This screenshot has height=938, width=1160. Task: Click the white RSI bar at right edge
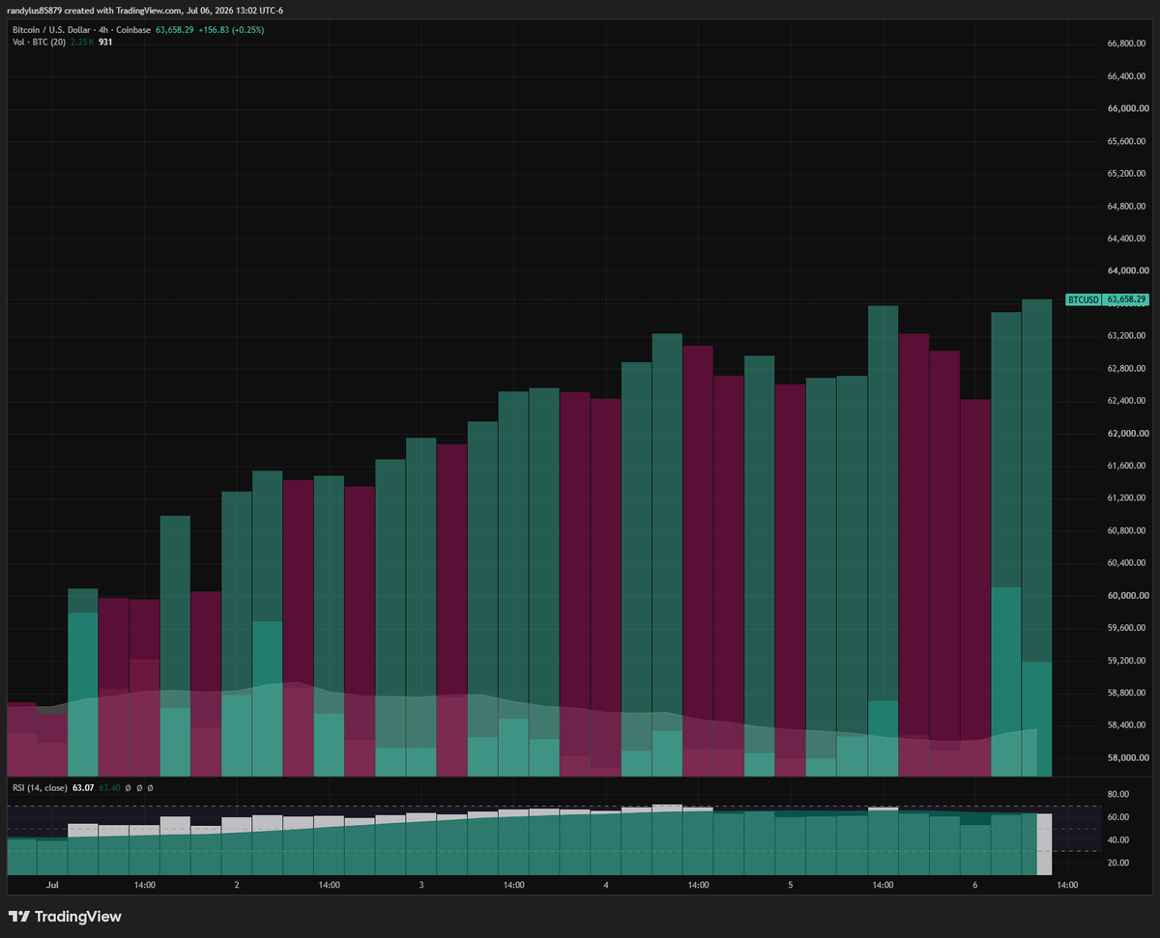[x=1045, y=845]
